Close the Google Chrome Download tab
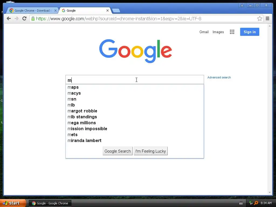 click(56, 11)
